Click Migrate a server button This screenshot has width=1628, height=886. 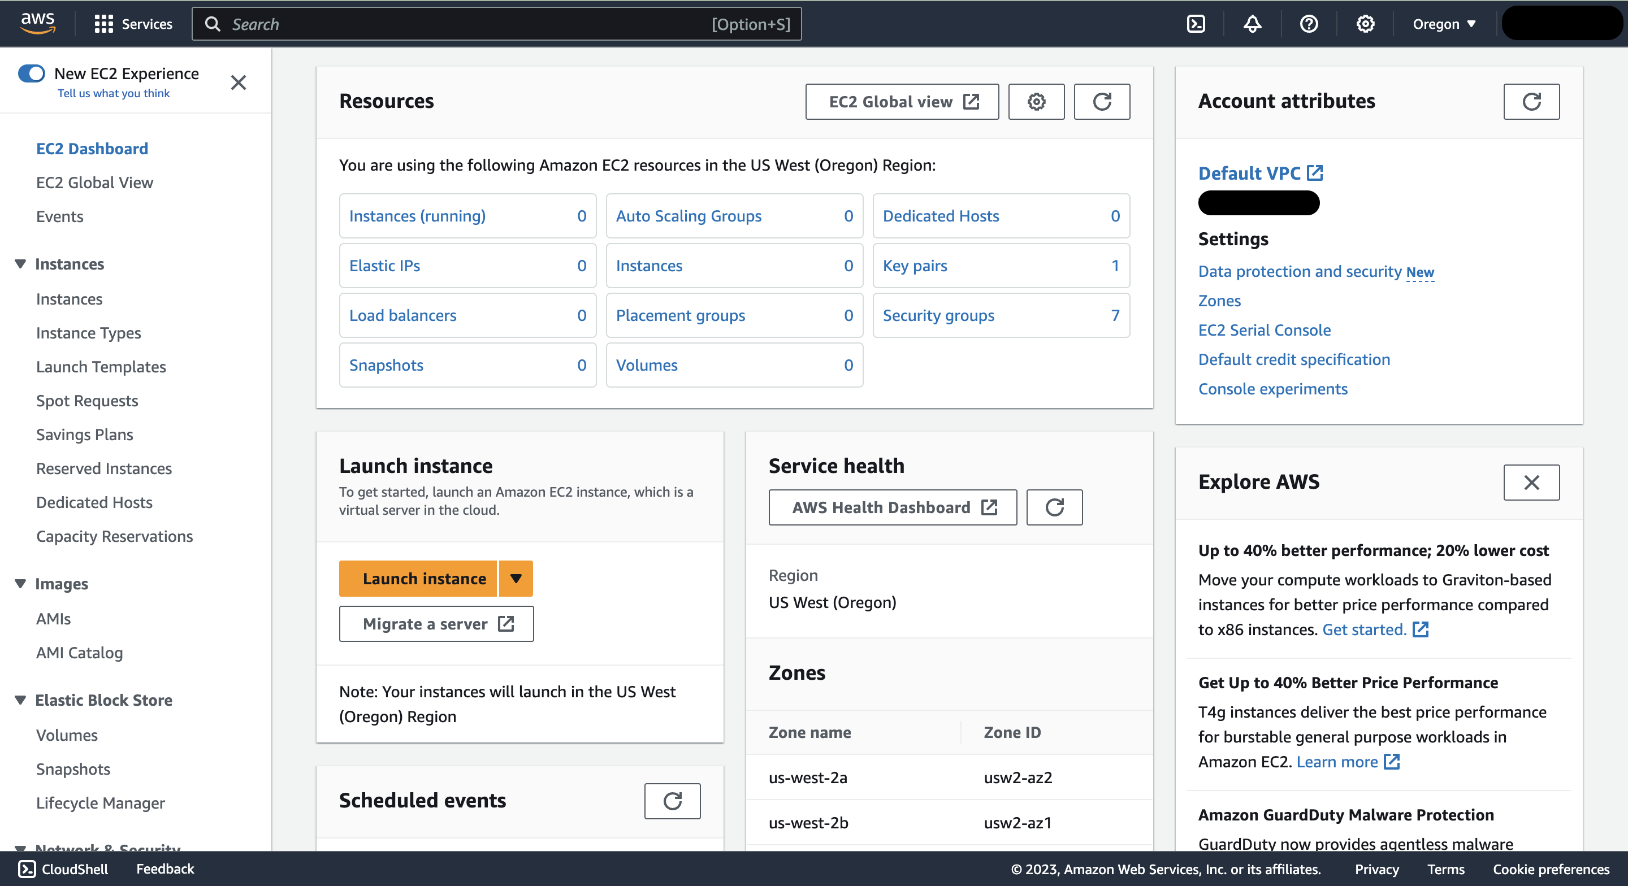point(437,624)
